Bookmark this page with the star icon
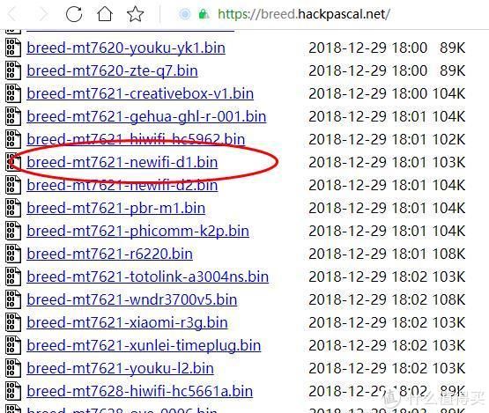Screen dimensions: 489x413 pyautogui.click(x=135, y=14)
